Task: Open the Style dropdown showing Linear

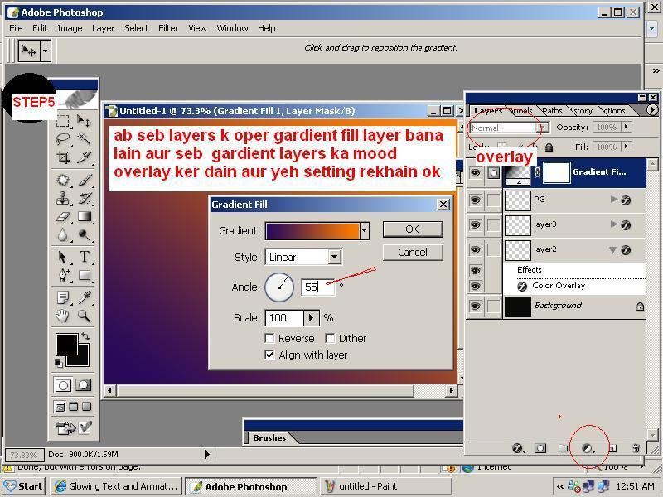Action: click(335, 257)
